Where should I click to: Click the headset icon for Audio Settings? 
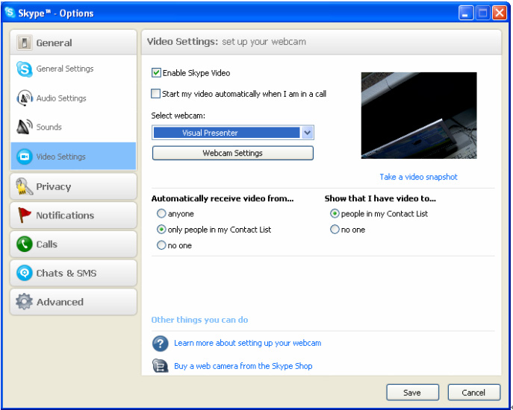[x=25, y=98]
